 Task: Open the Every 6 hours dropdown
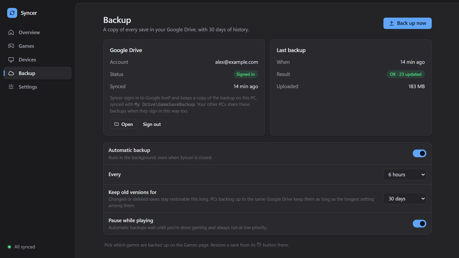coord(405,175)
